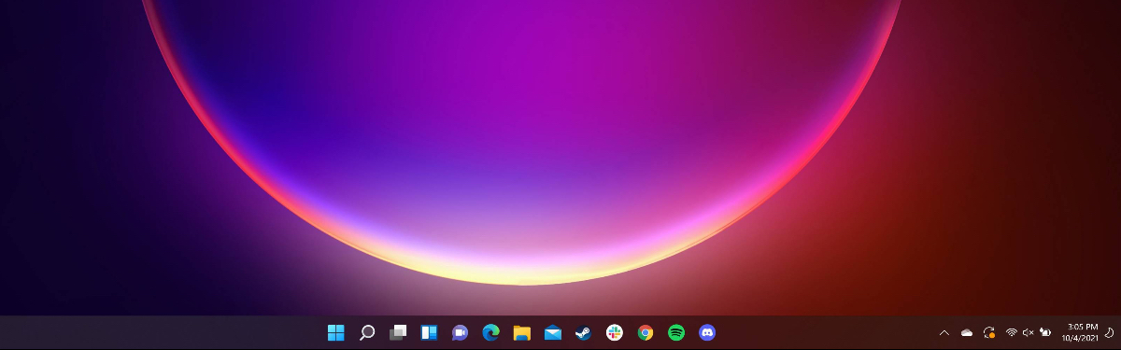
Task: Launch Google Chrome
Action: 646,332
